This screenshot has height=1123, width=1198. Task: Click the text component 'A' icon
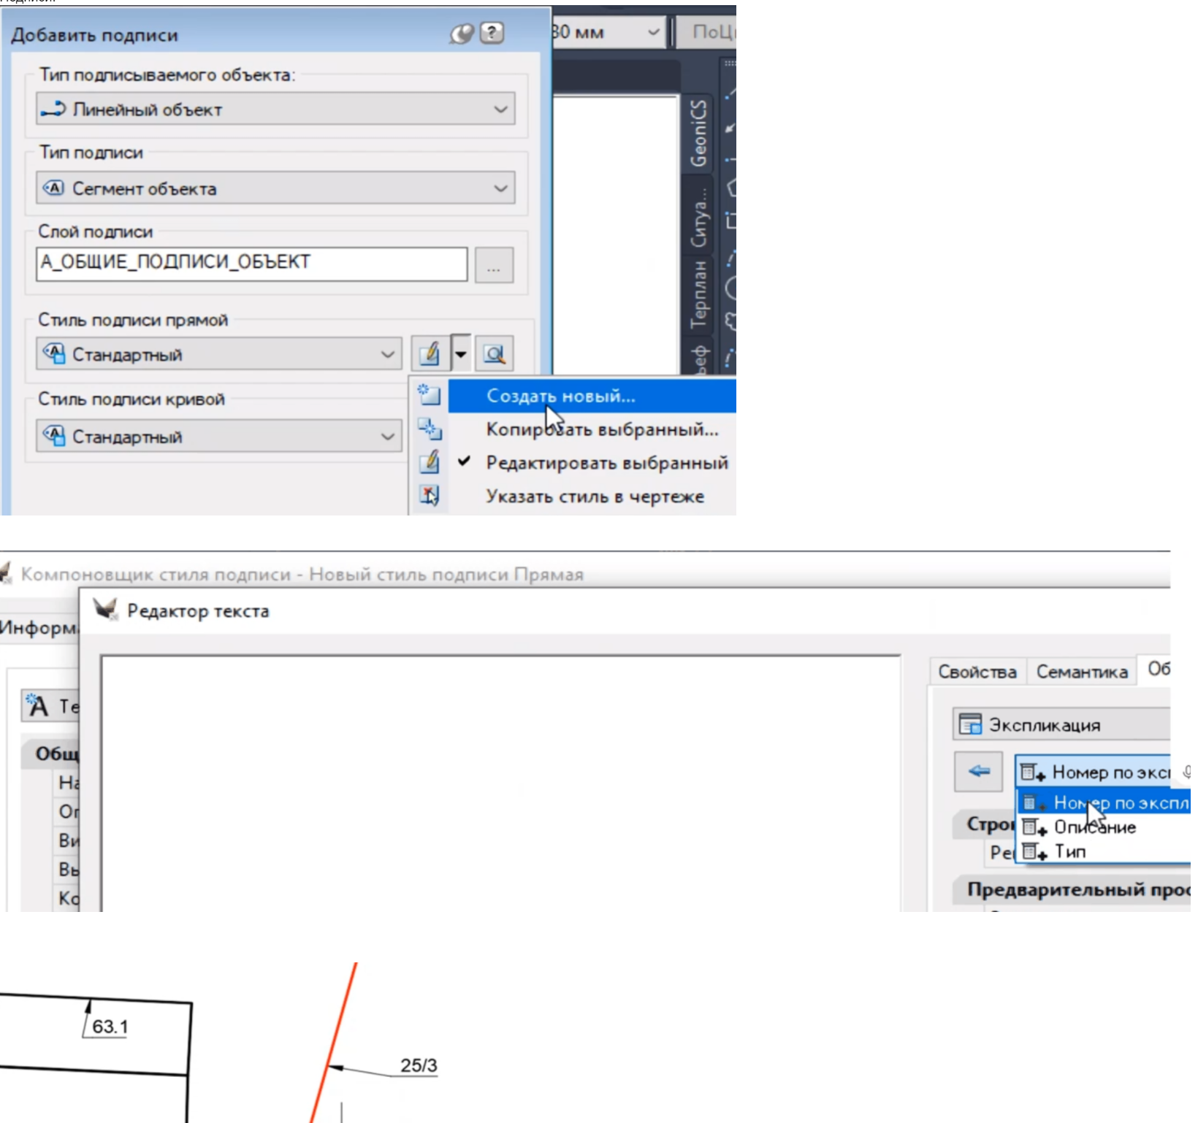tap(37, 706)
